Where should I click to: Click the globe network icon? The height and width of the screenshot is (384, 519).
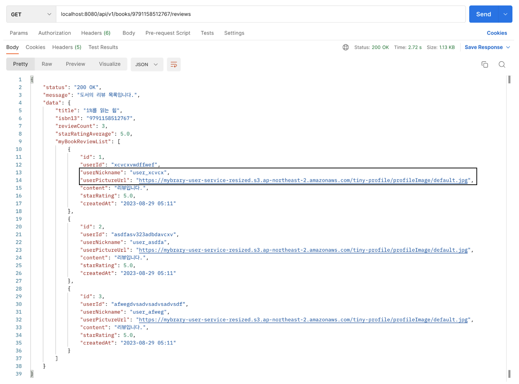[345, 47]
